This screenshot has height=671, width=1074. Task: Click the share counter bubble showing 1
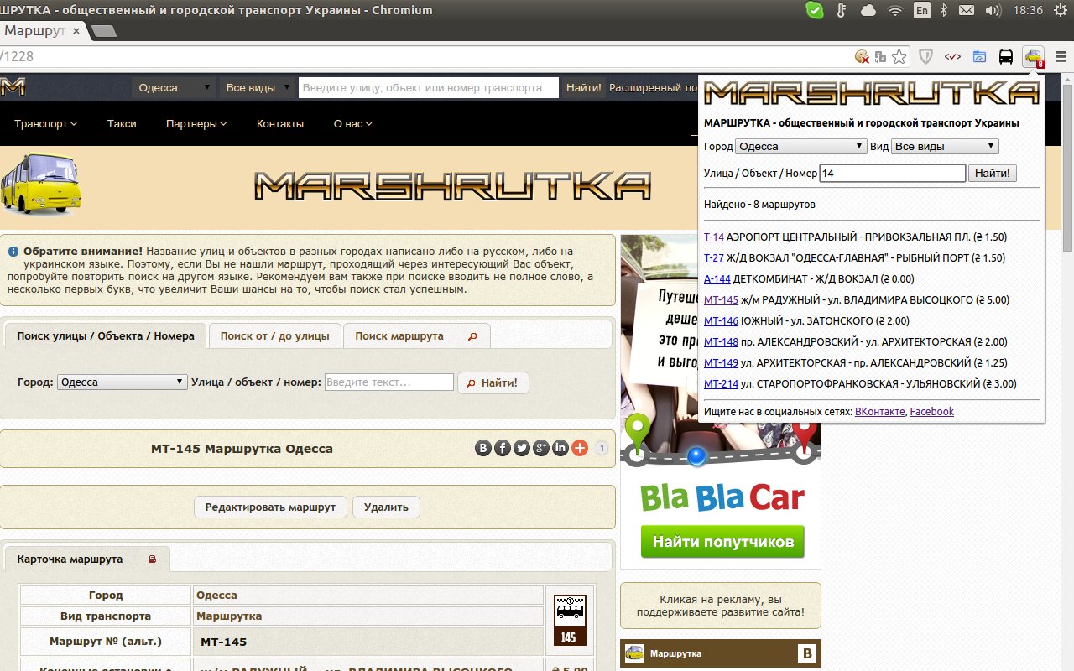click(x=602, y=448)
